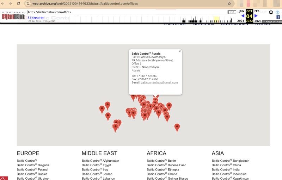The height and width of the screenshot is (180, 282).
Task: Reload the page with the refresh icon
Action: (x=18, y=4)
